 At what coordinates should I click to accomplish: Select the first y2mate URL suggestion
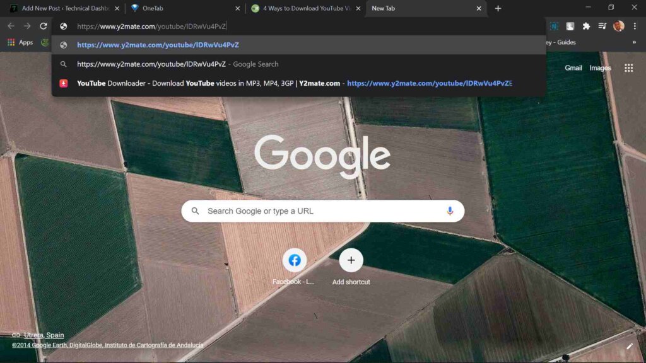click(298, 45)
